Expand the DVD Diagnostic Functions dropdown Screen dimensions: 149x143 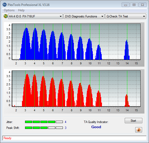point(84,16)
